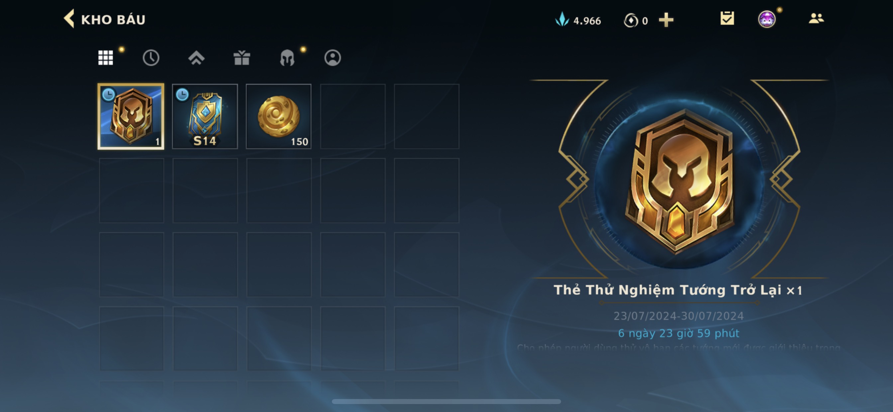Select the S14 blue banner item
The image size is (893, 412).
205,116
